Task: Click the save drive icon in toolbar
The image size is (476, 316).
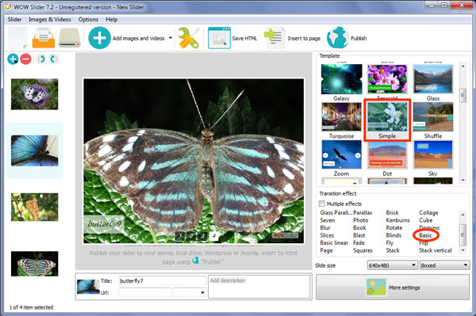Action: tap(70, 38)
